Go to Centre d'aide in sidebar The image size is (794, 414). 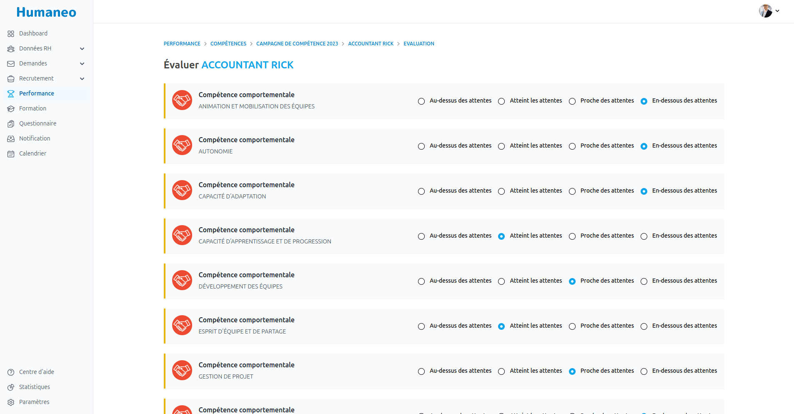point(37,372)
